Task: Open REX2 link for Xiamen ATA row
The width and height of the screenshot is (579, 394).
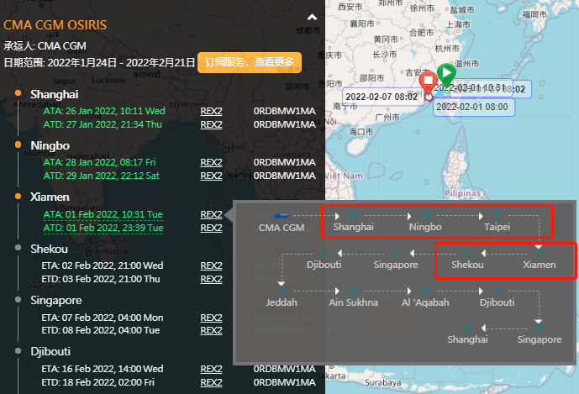Action: pyautogui.click(x=211, y=214)
